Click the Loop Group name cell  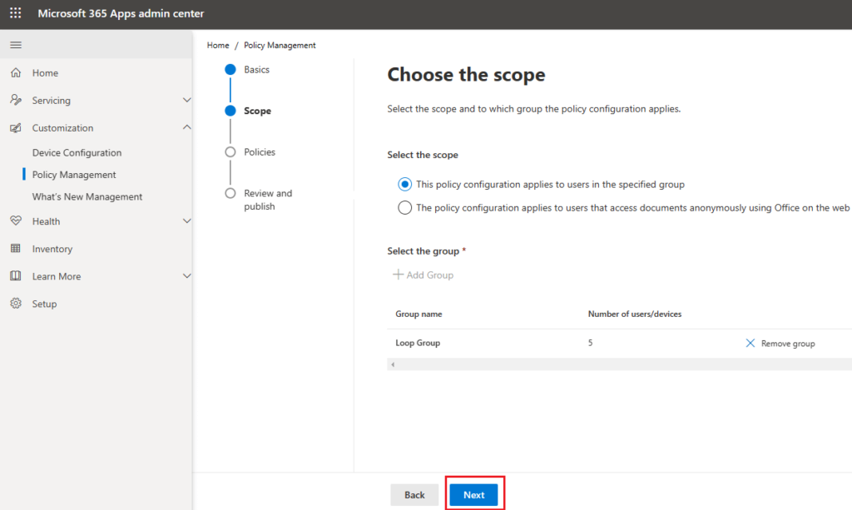[x=418, y=343]
